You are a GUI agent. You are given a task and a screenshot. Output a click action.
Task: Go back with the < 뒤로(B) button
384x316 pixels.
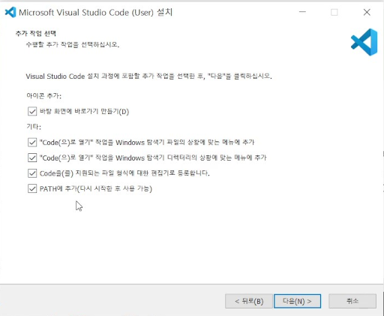point(249,301)
